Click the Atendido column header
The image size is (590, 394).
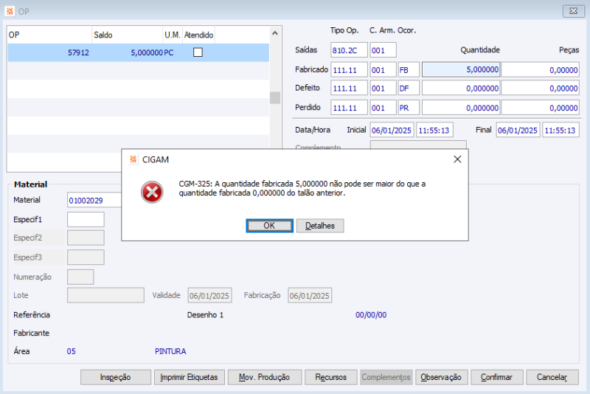click(198, 35)
